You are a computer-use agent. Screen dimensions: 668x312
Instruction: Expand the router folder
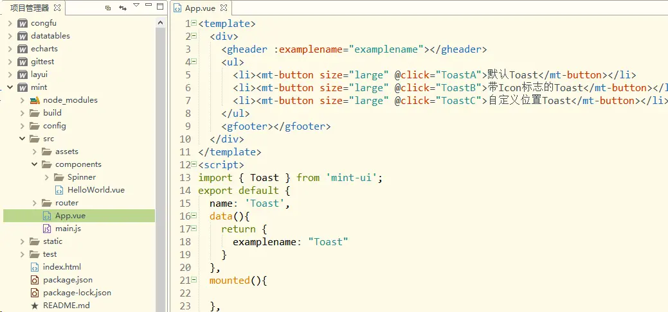click(35, 203)
